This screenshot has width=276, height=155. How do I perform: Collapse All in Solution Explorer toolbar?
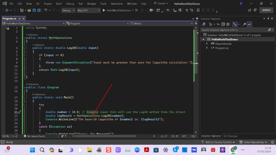223,24
